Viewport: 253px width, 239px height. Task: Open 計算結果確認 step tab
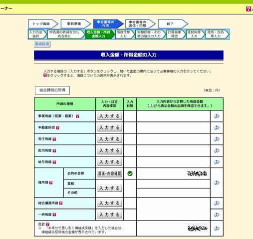[x=176, y=34]
